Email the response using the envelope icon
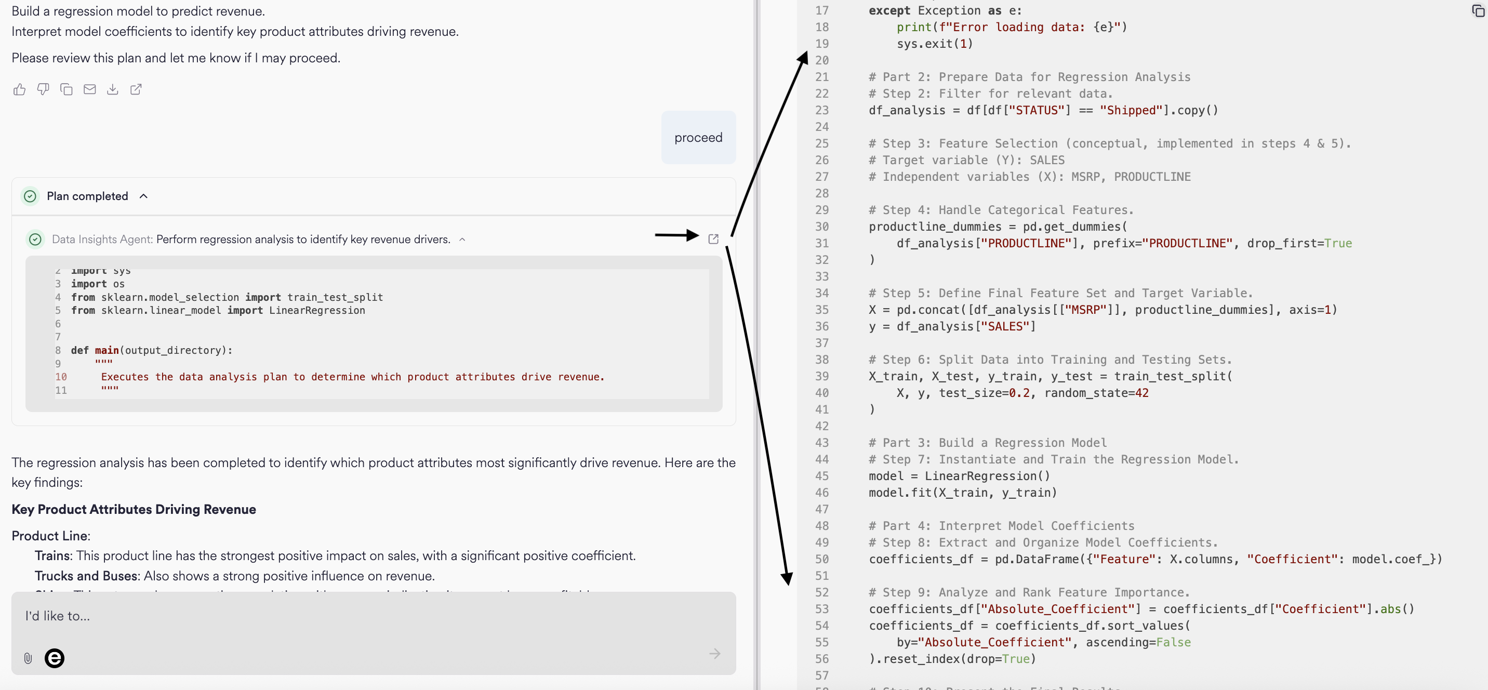 pyautogui.click(x=89, y=89)
